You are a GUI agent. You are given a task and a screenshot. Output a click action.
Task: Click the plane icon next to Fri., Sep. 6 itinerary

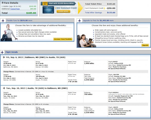coord(4,57)
